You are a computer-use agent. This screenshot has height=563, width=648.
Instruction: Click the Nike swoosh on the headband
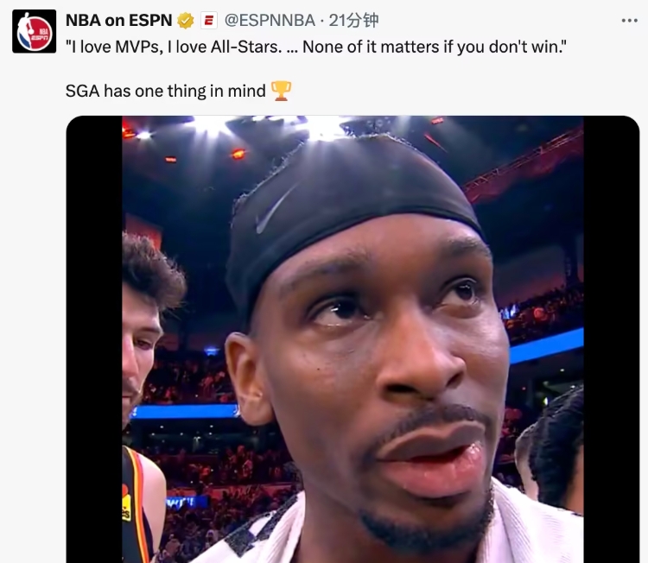click(x=275, y=210)
